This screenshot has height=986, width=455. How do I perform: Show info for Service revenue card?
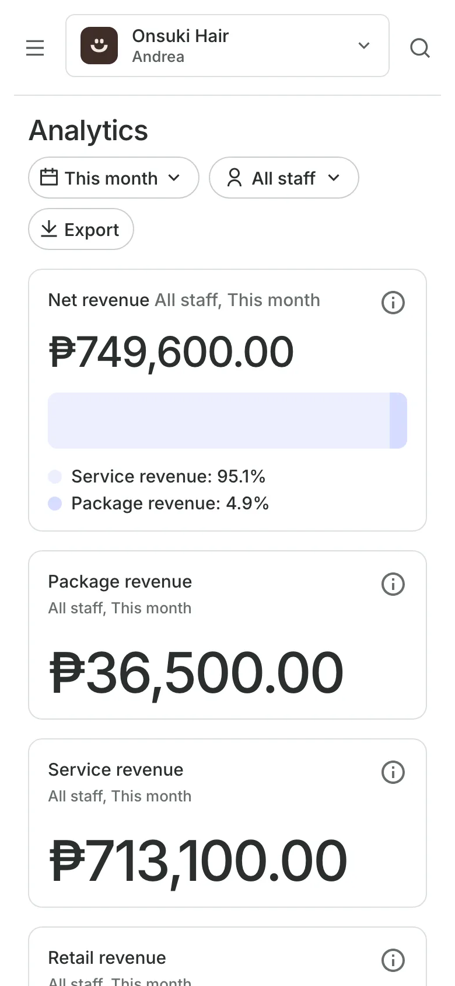pyautogui.click(x=393, y=772)
